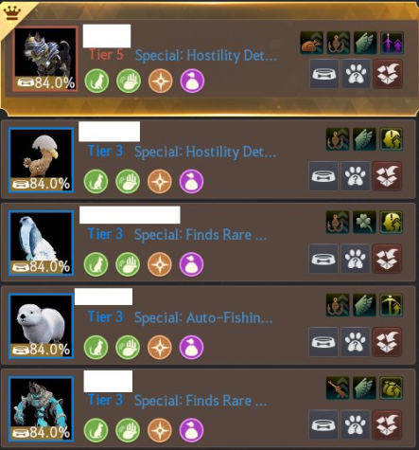Screen dimensions: 419x450
Task: Open pet info paw button for the polar bear
Action: pos(356,342)
